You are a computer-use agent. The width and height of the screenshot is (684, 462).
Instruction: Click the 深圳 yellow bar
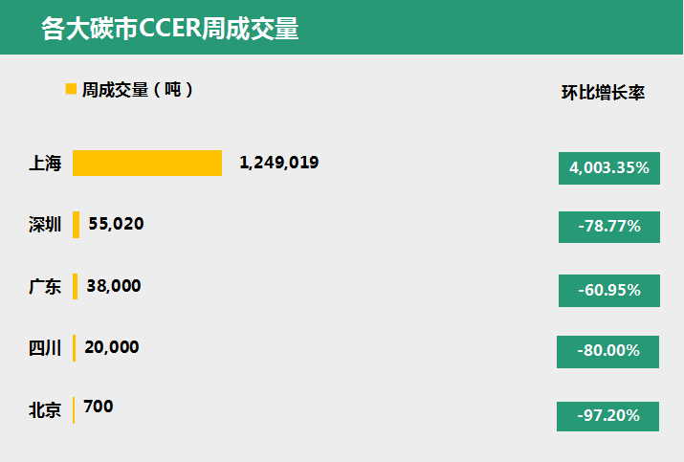point(76,225)
